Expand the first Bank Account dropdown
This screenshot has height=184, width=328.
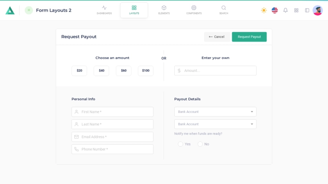pos(215,112)
